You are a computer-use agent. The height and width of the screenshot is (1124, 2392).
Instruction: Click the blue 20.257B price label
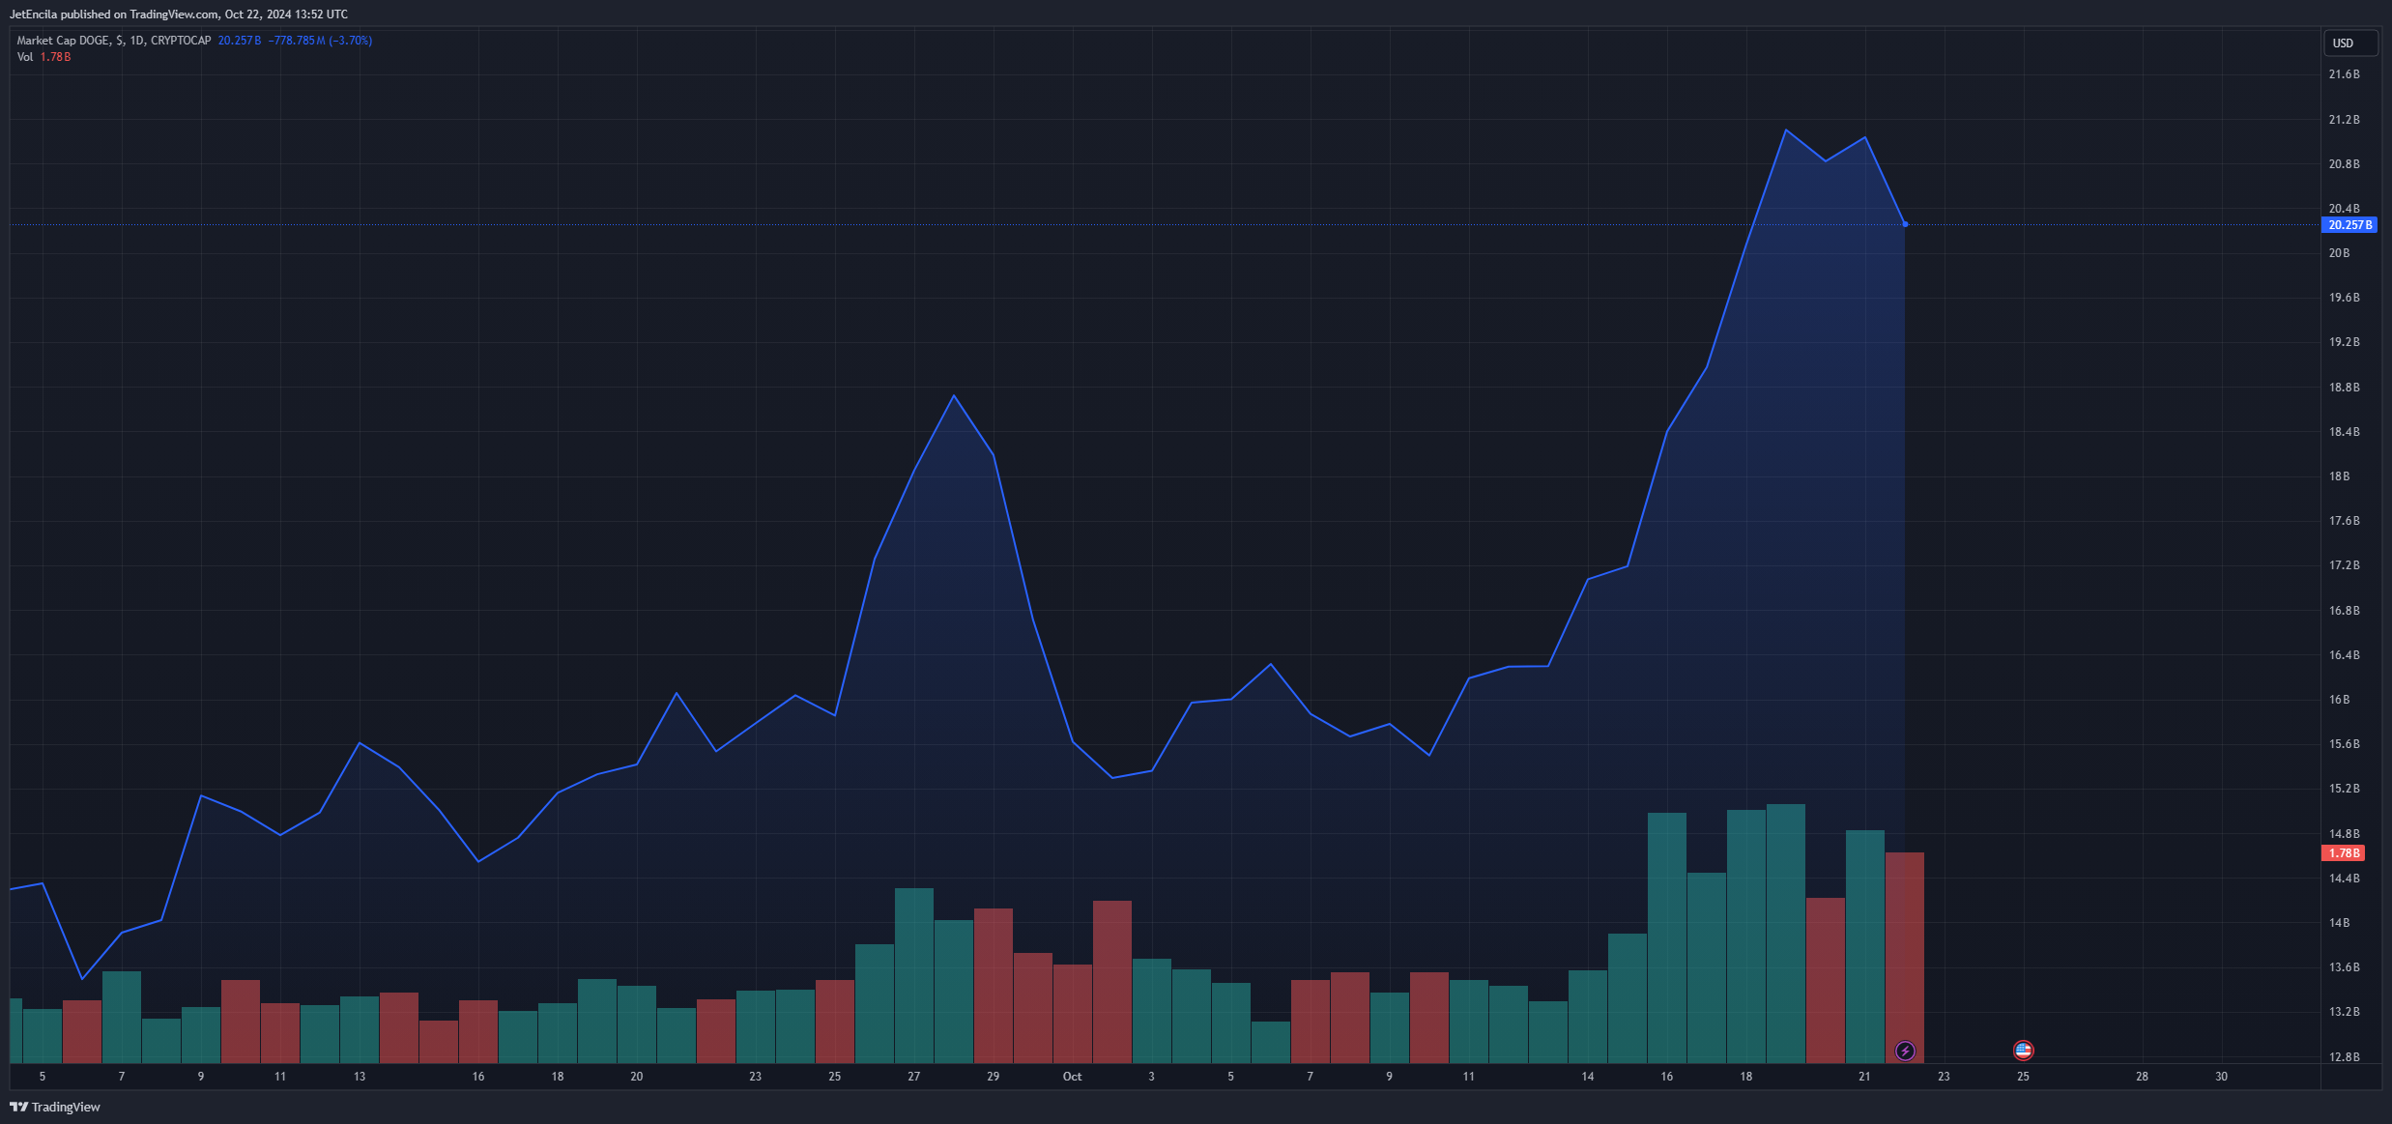(2349, 225)
